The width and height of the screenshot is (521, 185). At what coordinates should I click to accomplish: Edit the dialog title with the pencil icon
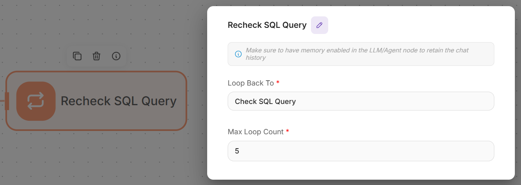point(320,25)
